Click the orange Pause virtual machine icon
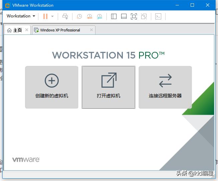This screenshot has height=181, width=218. click(x=45, y=16)
